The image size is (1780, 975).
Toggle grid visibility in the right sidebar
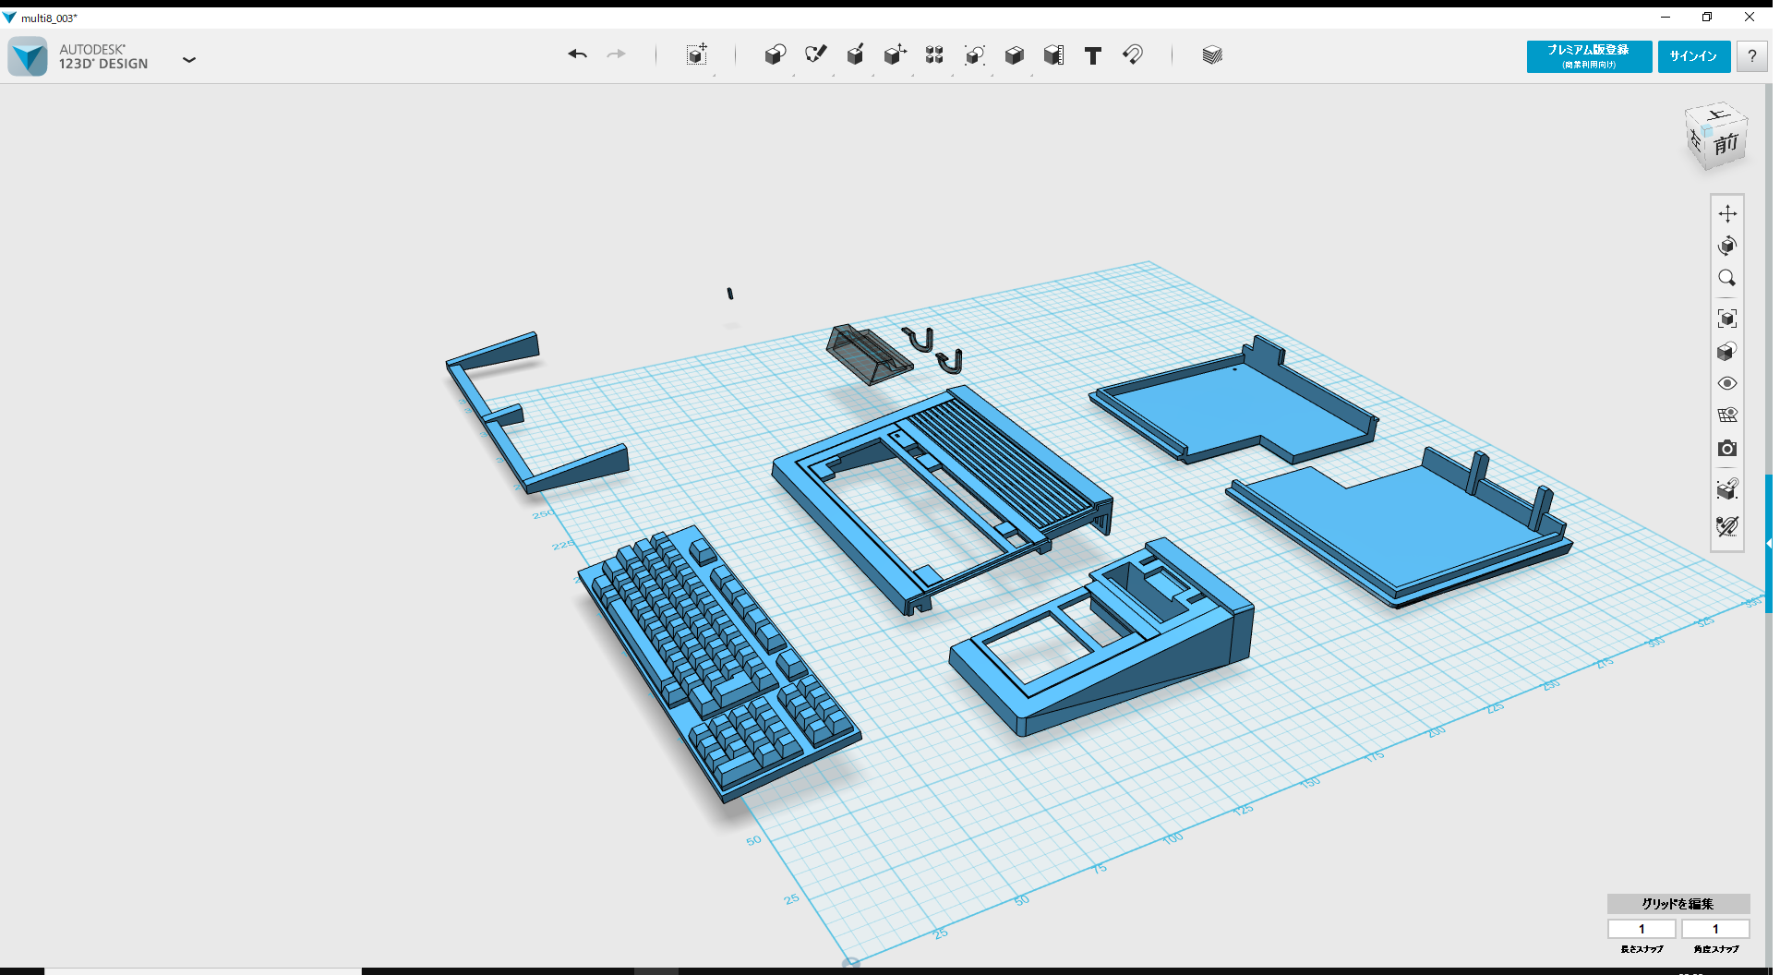[x=1727, y=415]
